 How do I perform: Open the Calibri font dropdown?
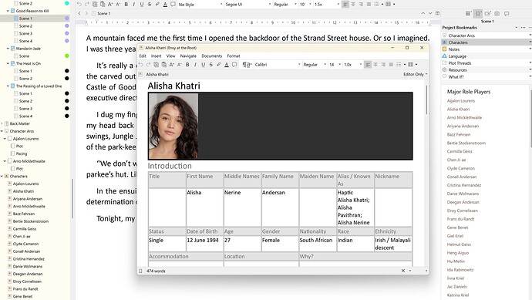coord(278,65)
